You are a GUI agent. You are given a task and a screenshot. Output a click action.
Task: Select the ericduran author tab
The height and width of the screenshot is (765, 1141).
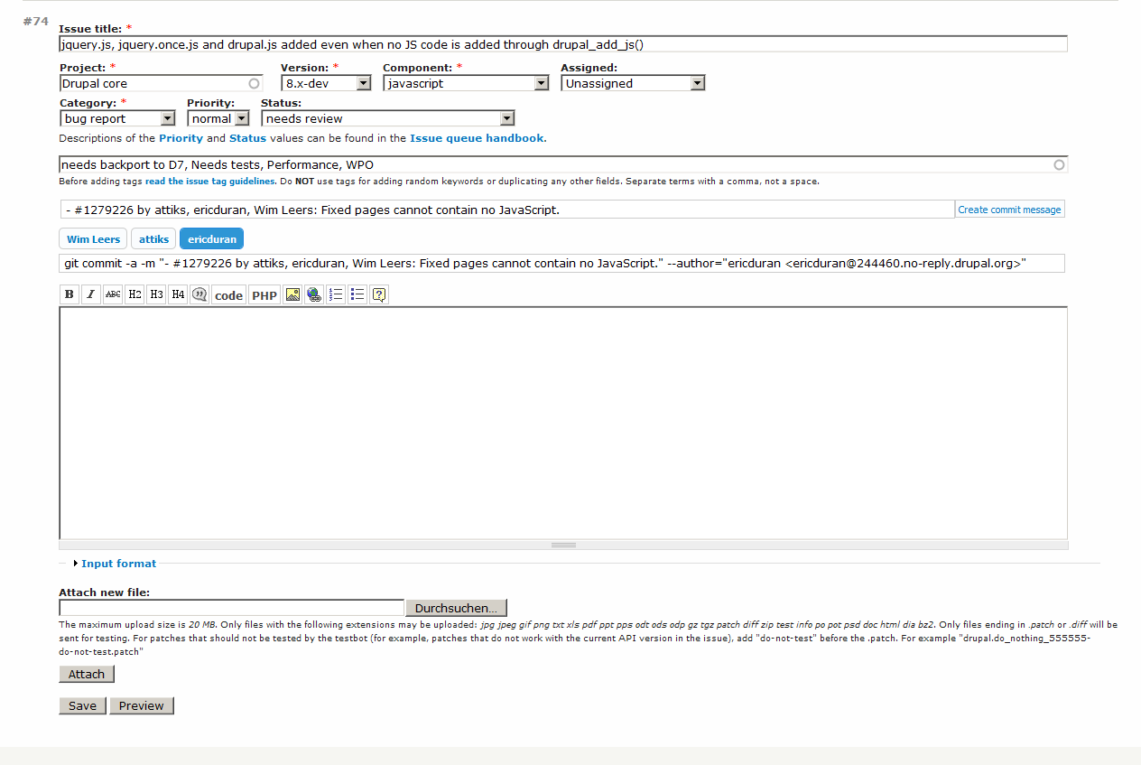click(211, 239)
